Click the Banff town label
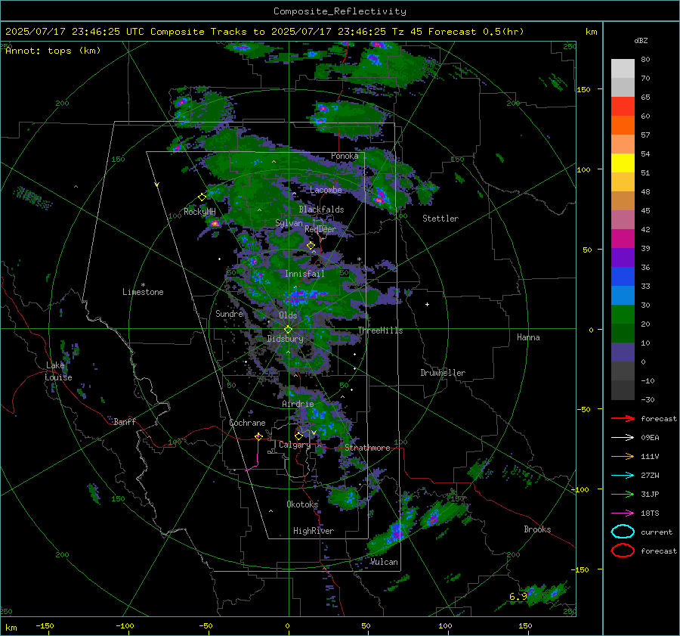Screen dimensions: 680x636 click(x=125, y=421)
